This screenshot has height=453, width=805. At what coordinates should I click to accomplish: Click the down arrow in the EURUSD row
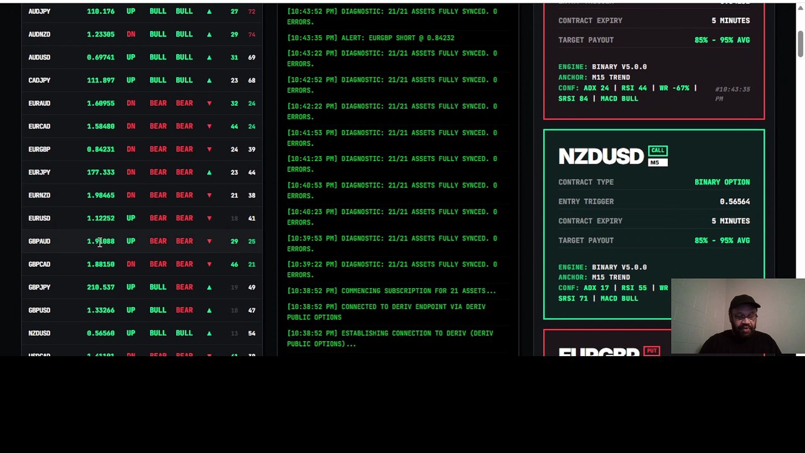click(x=209, y=218)
